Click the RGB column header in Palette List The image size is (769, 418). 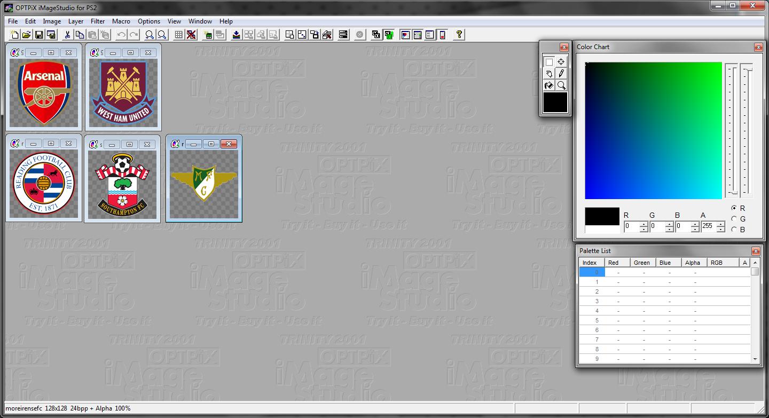coord(723,263)
